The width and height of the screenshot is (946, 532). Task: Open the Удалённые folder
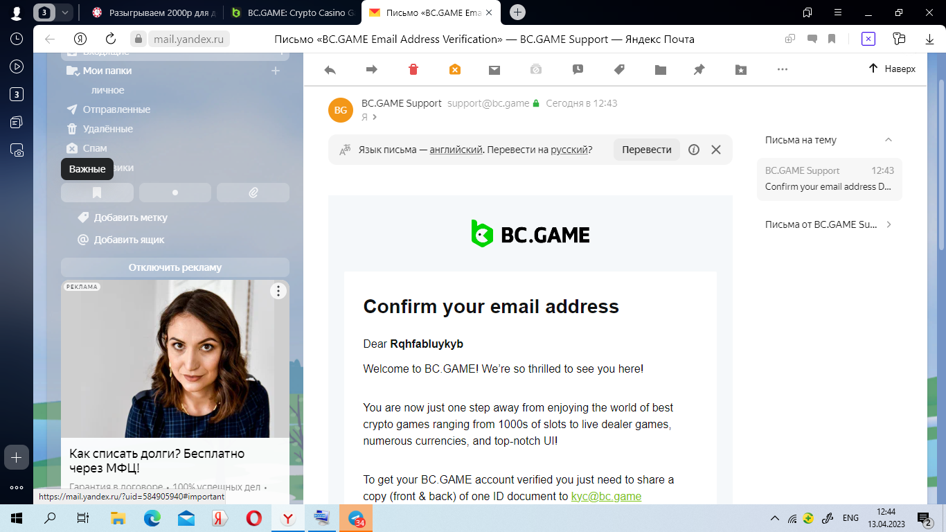[107, 129]
